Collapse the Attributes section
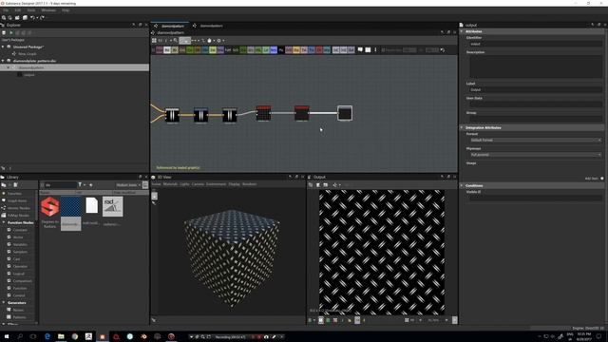Screen dimensions: 608x342 (462, 31)
